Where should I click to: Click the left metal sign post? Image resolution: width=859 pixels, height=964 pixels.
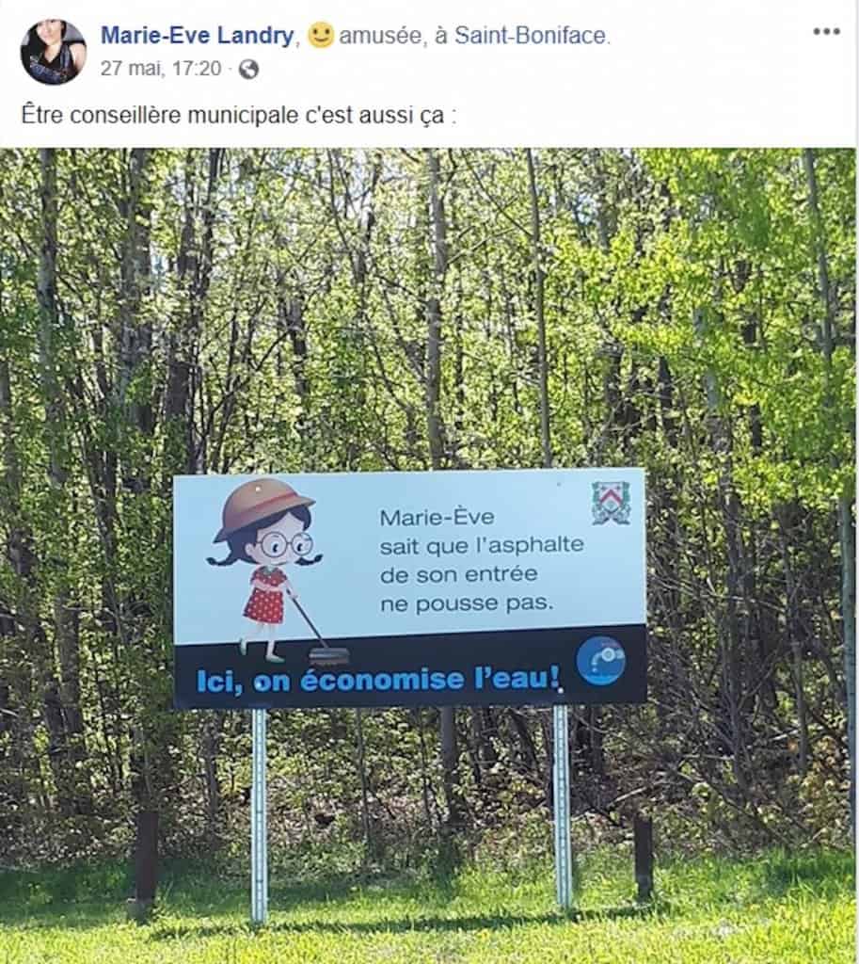(x=259, y=815)
